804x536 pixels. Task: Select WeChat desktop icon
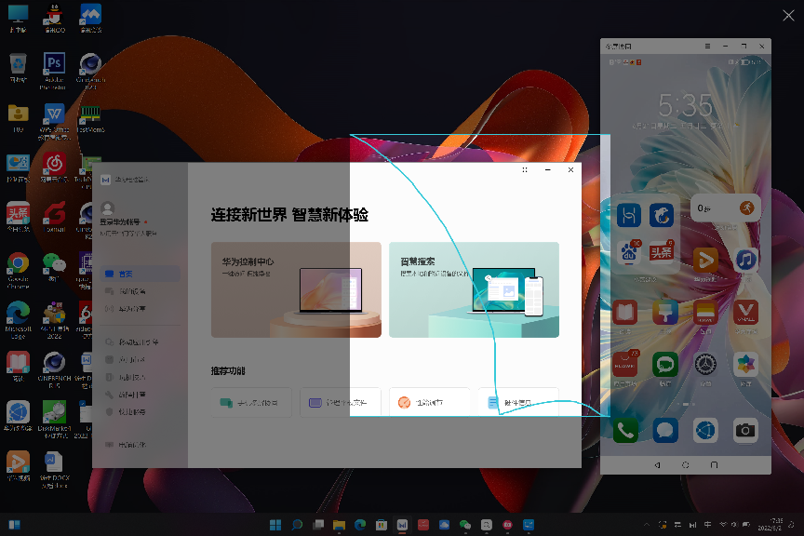pyautogui.click(x=54, y=267)
